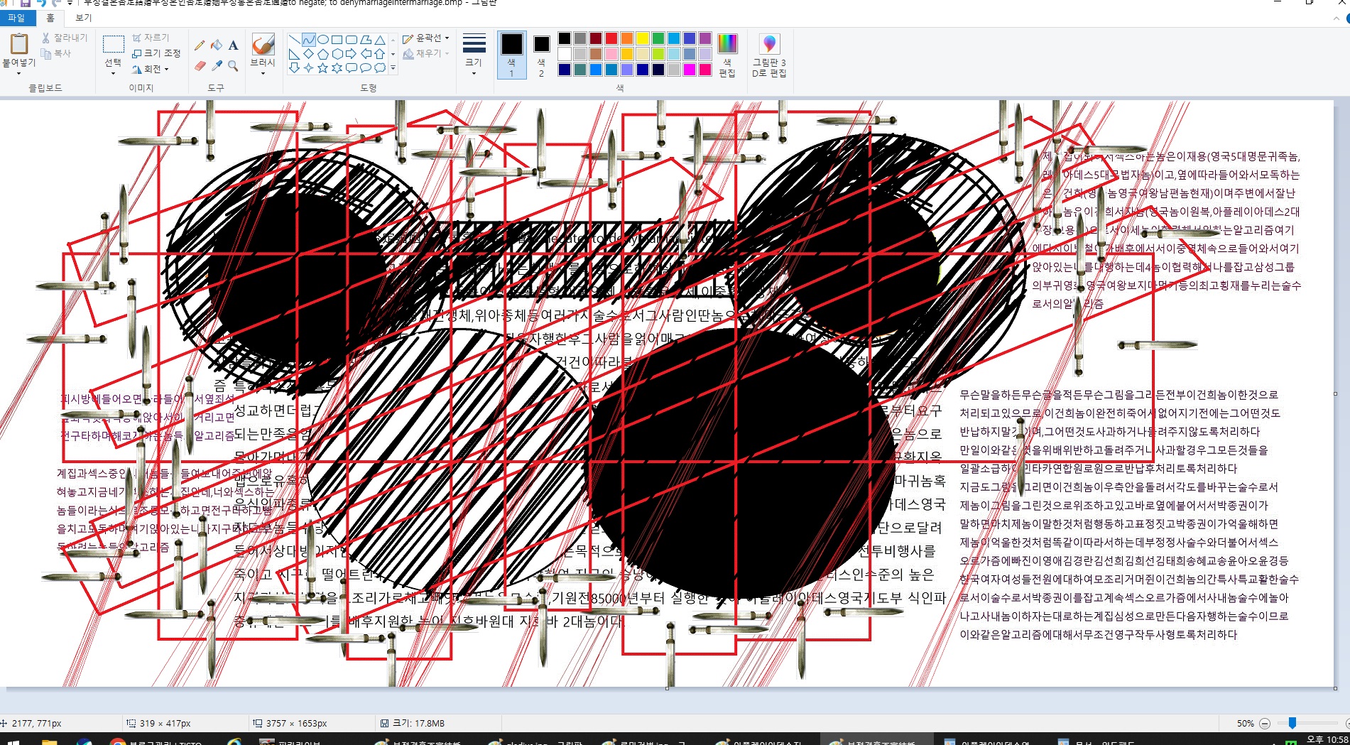
Task: Choose the Left arrow shape
Action: click(366, 53)
